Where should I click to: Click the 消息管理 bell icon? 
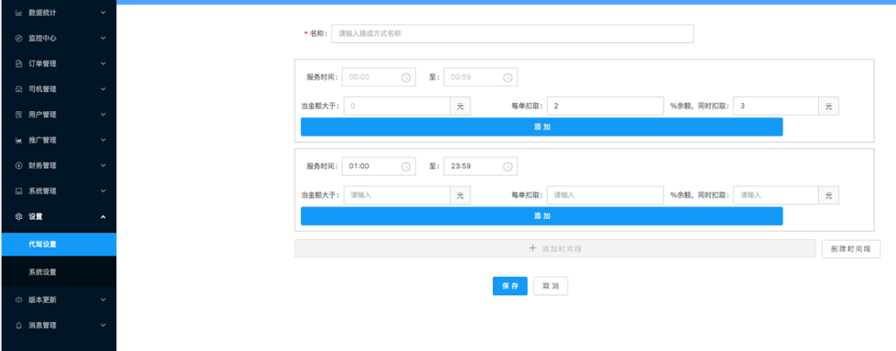[19, 325]
